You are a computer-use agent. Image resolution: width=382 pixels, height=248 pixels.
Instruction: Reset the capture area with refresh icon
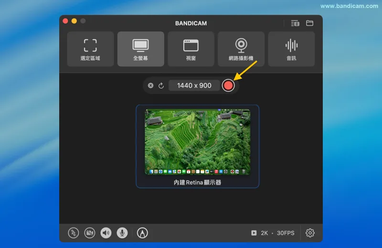[x=161, y=86]
